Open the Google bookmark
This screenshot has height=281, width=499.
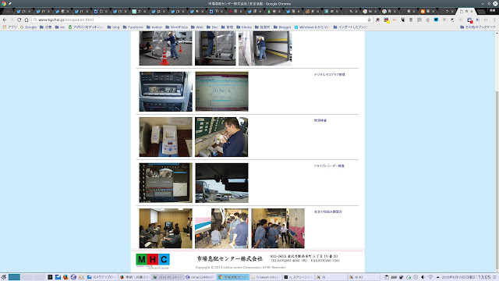pyautogui.click(x=28, y=27)
